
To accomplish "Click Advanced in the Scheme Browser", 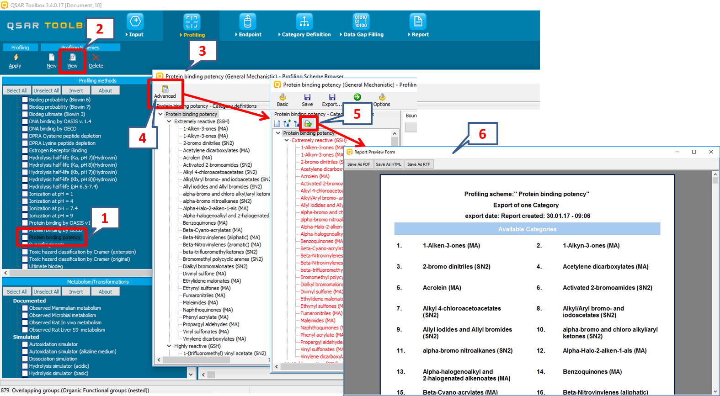I will [x=165, y=92].
